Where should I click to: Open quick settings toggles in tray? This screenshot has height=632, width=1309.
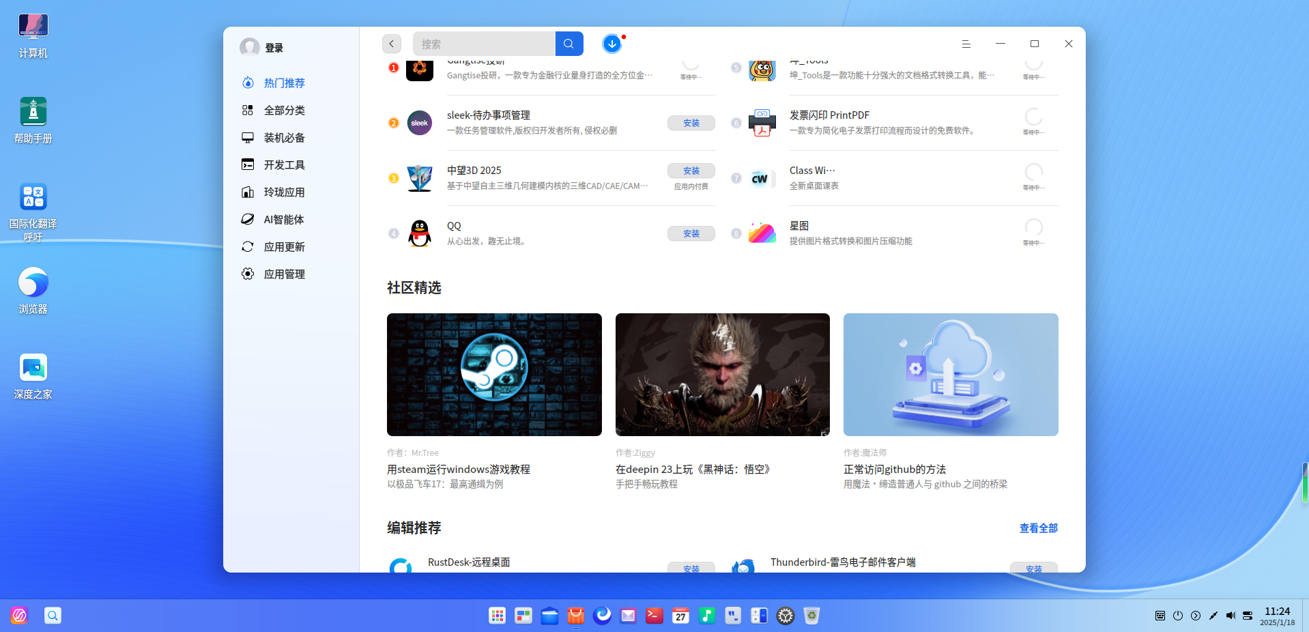coord(1248,616)
